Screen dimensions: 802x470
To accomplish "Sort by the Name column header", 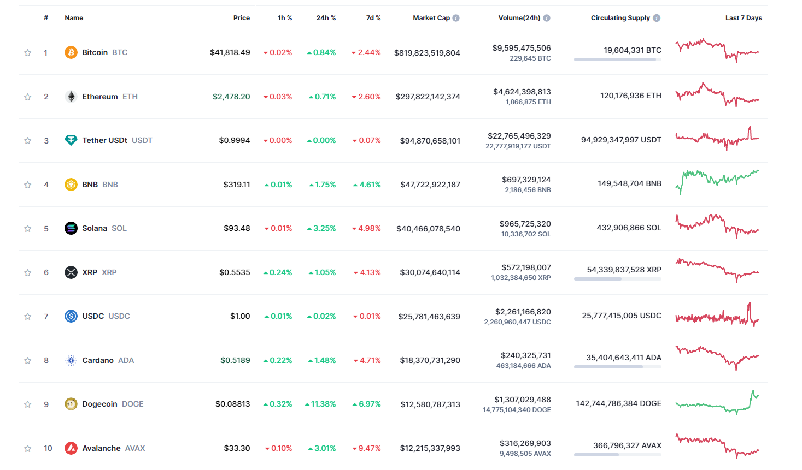I will [x=74, y=18].
